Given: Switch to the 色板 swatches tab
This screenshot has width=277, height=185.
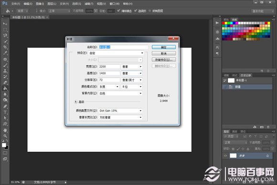Looking at the screenshot, I should pyautogui.click(x=234, y=20).
